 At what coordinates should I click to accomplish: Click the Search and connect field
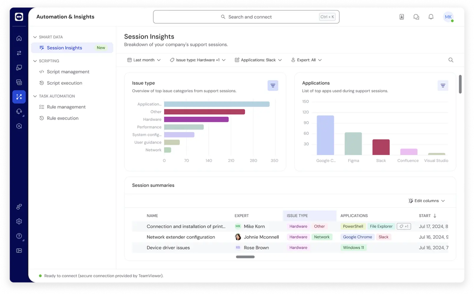pos(246,17)
